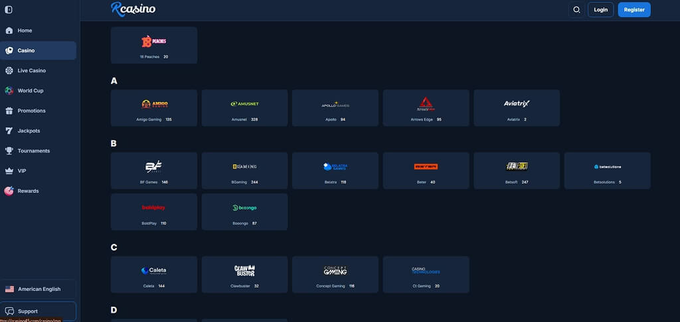Open Jackpots page
Image resolution: width=680 pixels, height=322 pixels.
point(38,131)
